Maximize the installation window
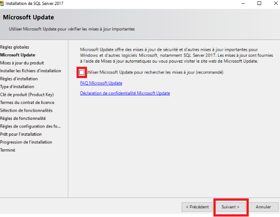The image size is (280, 217). [259, 3]
